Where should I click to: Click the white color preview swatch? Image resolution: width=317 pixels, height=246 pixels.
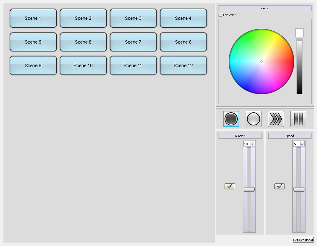click(x=299, y=33)
